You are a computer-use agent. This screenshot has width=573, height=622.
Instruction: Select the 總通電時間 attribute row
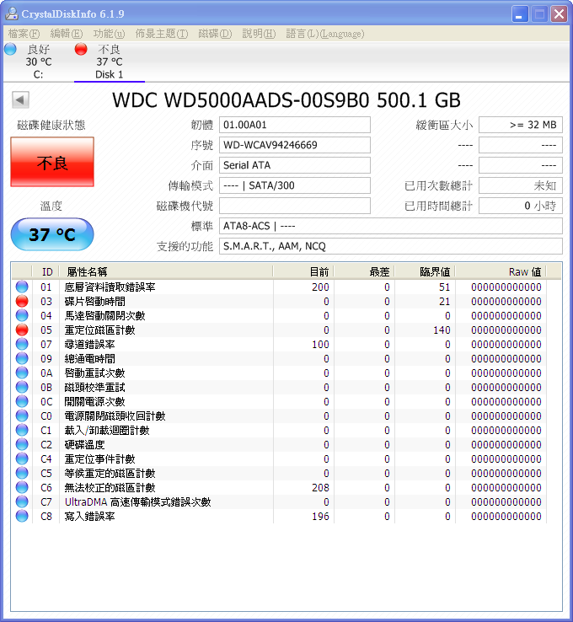click(x=279, y=358)
